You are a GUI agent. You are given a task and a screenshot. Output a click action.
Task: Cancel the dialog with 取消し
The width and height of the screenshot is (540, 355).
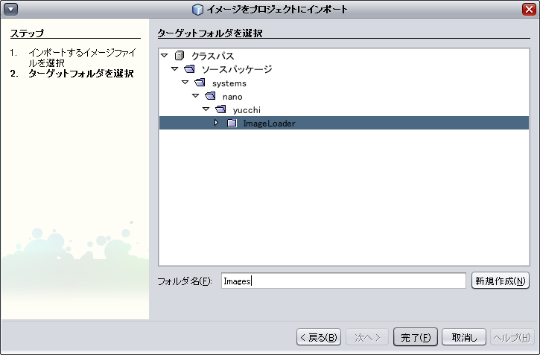pos(464,337)
